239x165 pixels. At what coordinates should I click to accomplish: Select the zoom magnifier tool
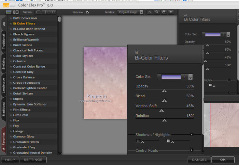pos(157,12)
